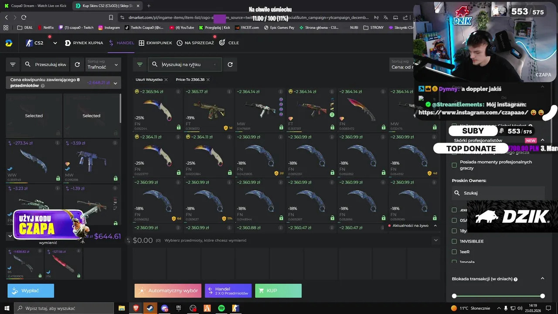
Task: Open Steam from the taskbar
Action: pyautogui.click(x=150, y=308)
